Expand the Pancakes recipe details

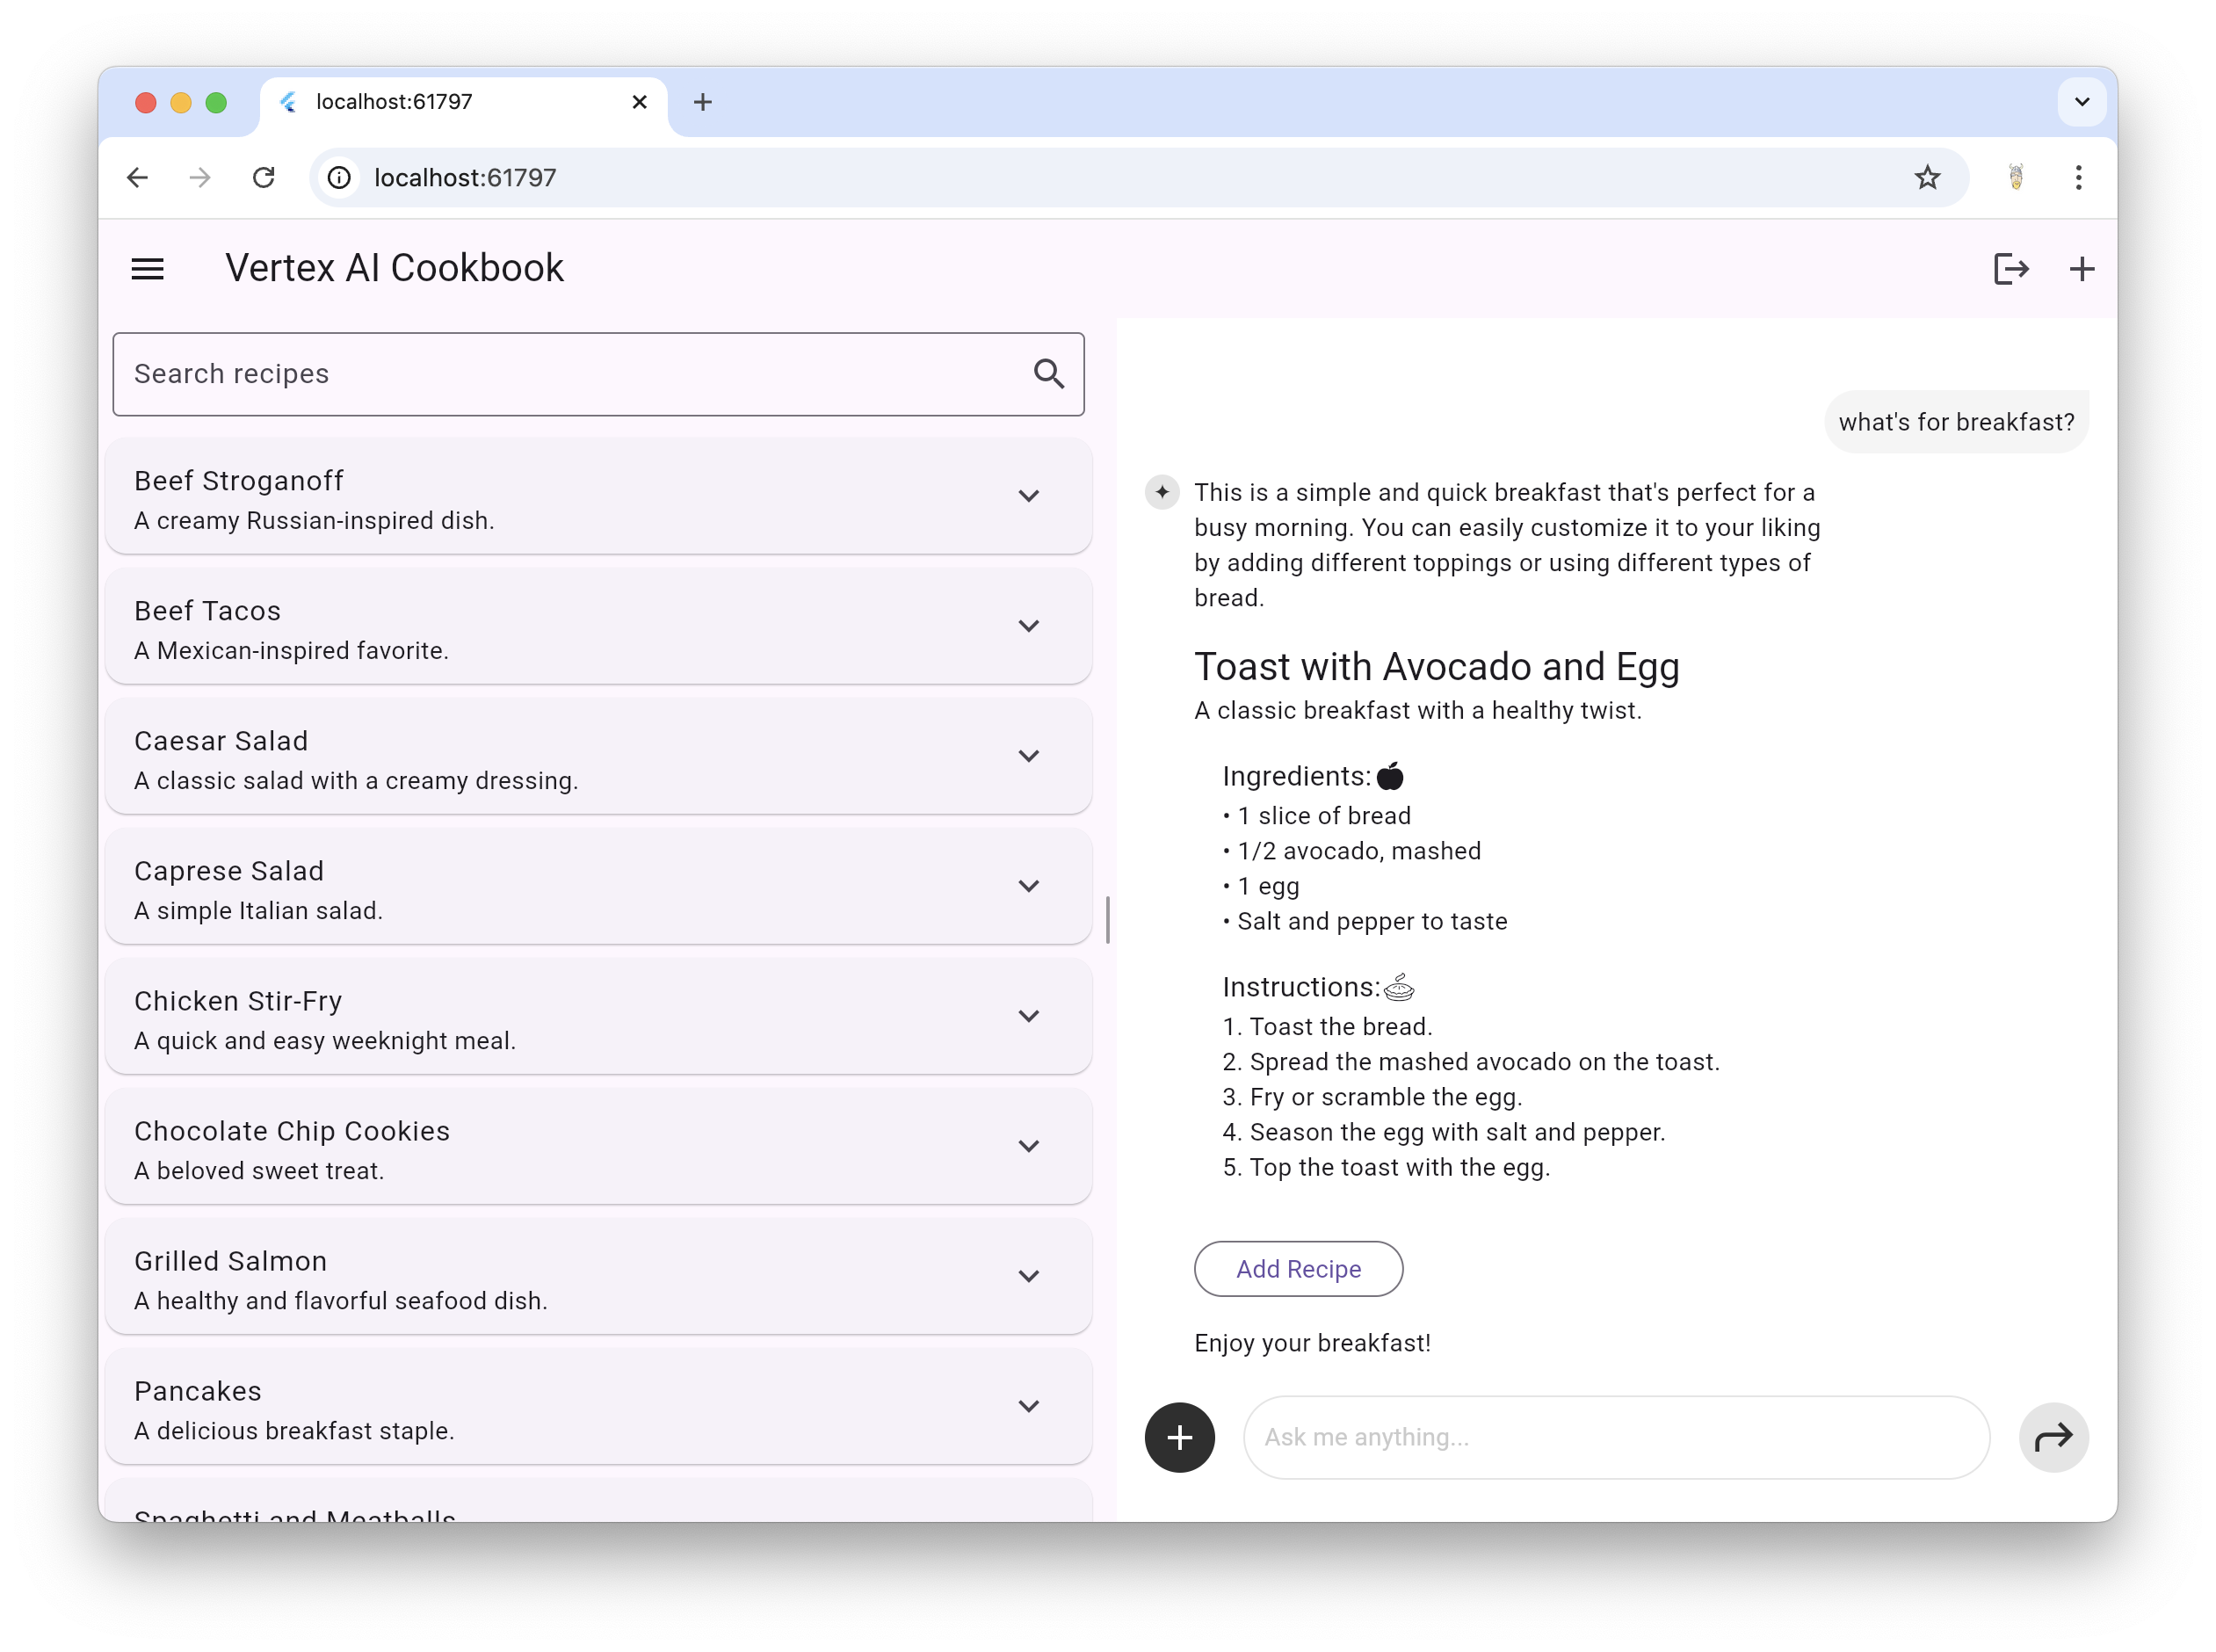[x=1028, y=1406]
